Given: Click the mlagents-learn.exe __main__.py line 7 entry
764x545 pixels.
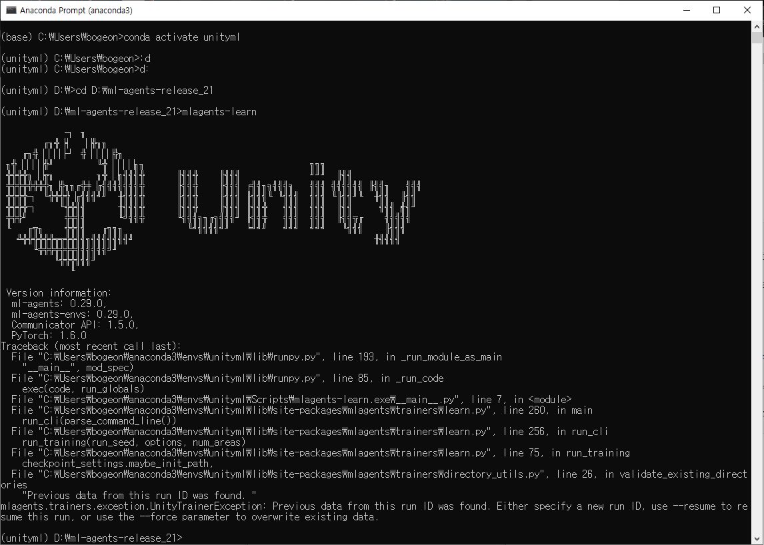Looking at the screenshot, I should point(291,399).
